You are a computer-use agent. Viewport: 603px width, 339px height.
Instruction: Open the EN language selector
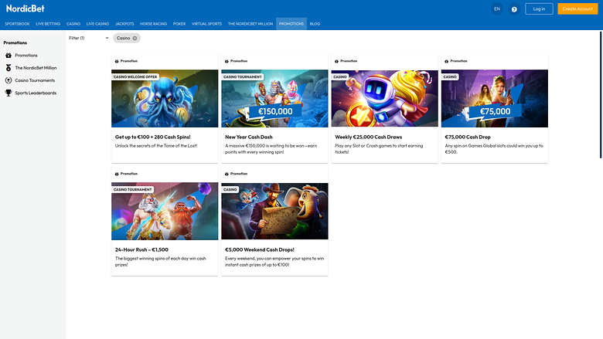coord(496,9)
